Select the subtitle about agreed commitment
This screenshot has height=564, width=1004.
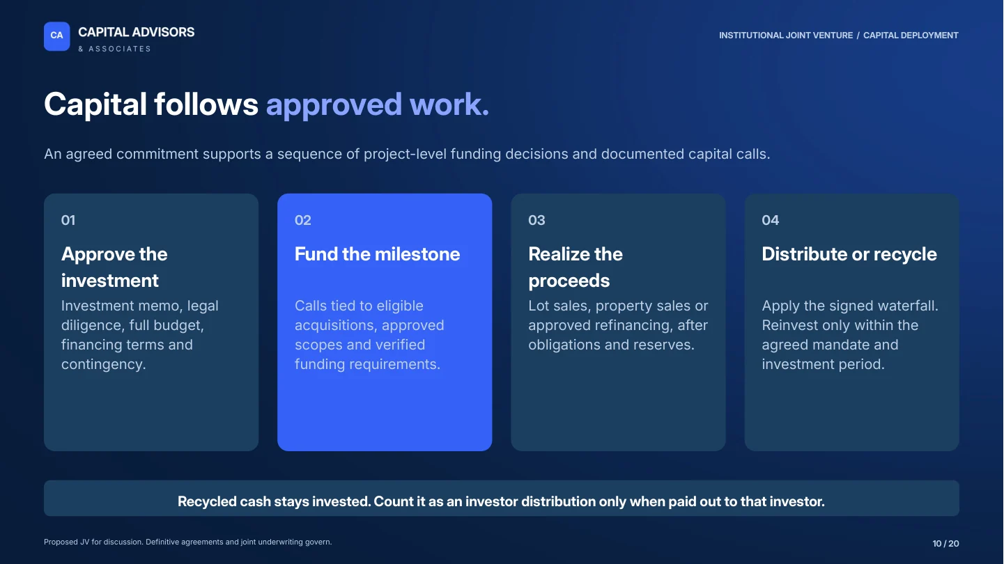coord(407,154)
